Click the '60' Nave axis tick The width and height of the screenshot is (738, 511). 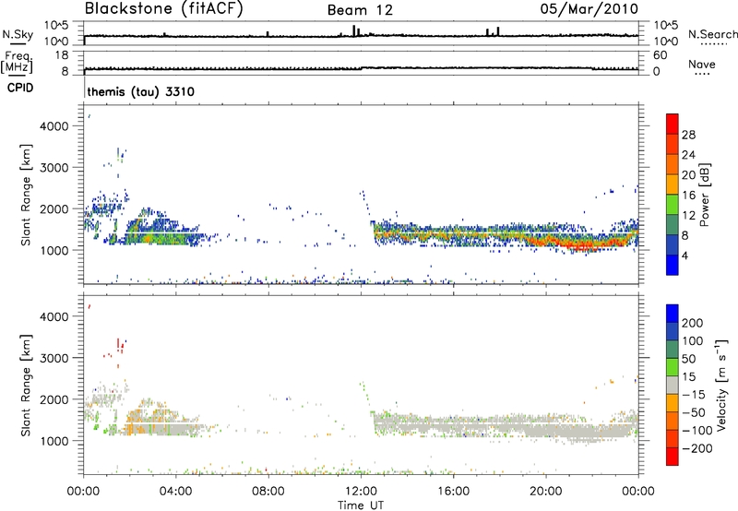click(x=660, y=55)
